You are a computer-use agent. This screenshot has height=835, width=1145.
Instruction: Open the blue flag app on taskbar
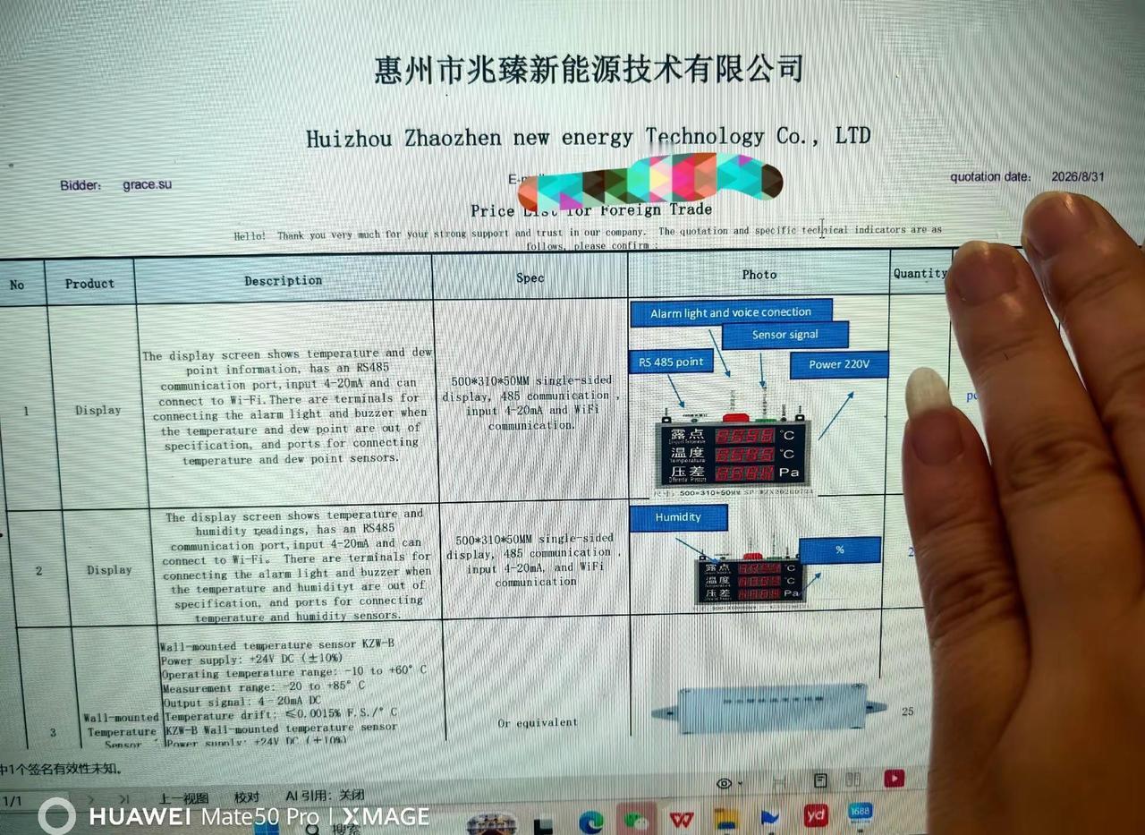click(x=770, y=817)
